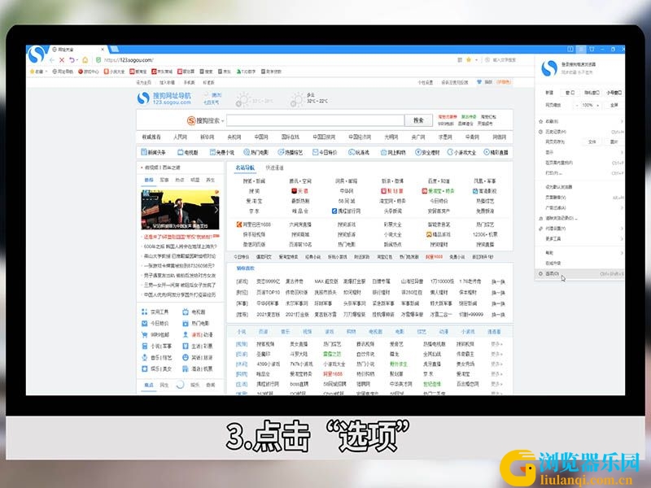Screen dimensions: 651x488
Task: Click 阿里巴巴1688 orange icon link
Action: click(239, 224)
